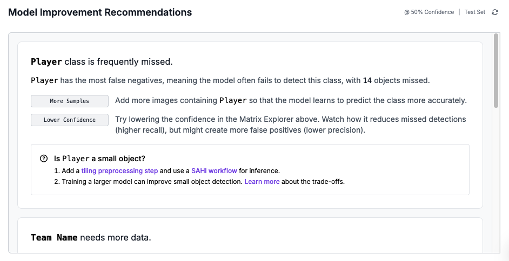Click the vertical scrollbar thumb
The height and width of the screenshot is (261, 509).
pyautogui.click(x=496, y=70)
